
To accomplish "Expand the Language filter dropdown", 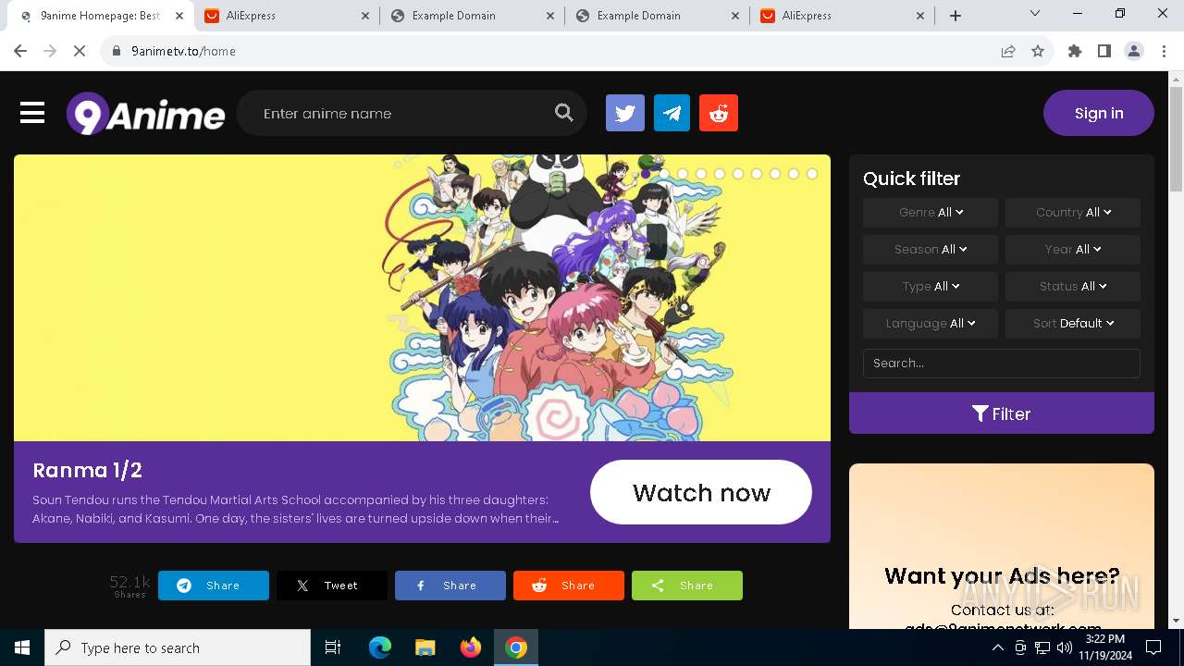I will (x=931, y=323).
